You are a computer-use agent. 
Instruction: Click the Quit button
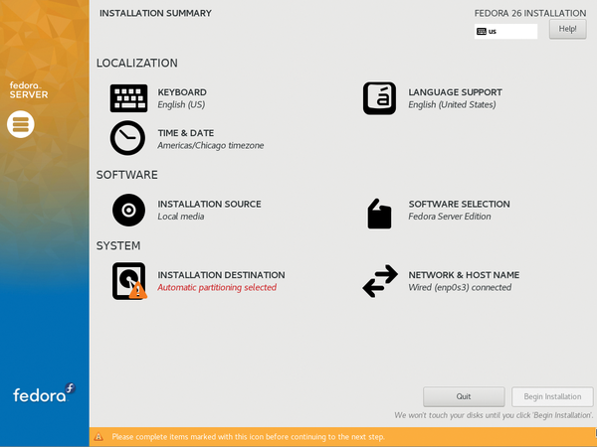[x=464, y=396]
